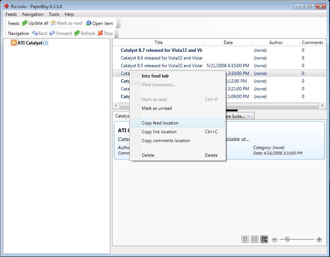Switch to two-column layout view
The image size is (330, 257).
click(x=255, y=239)
